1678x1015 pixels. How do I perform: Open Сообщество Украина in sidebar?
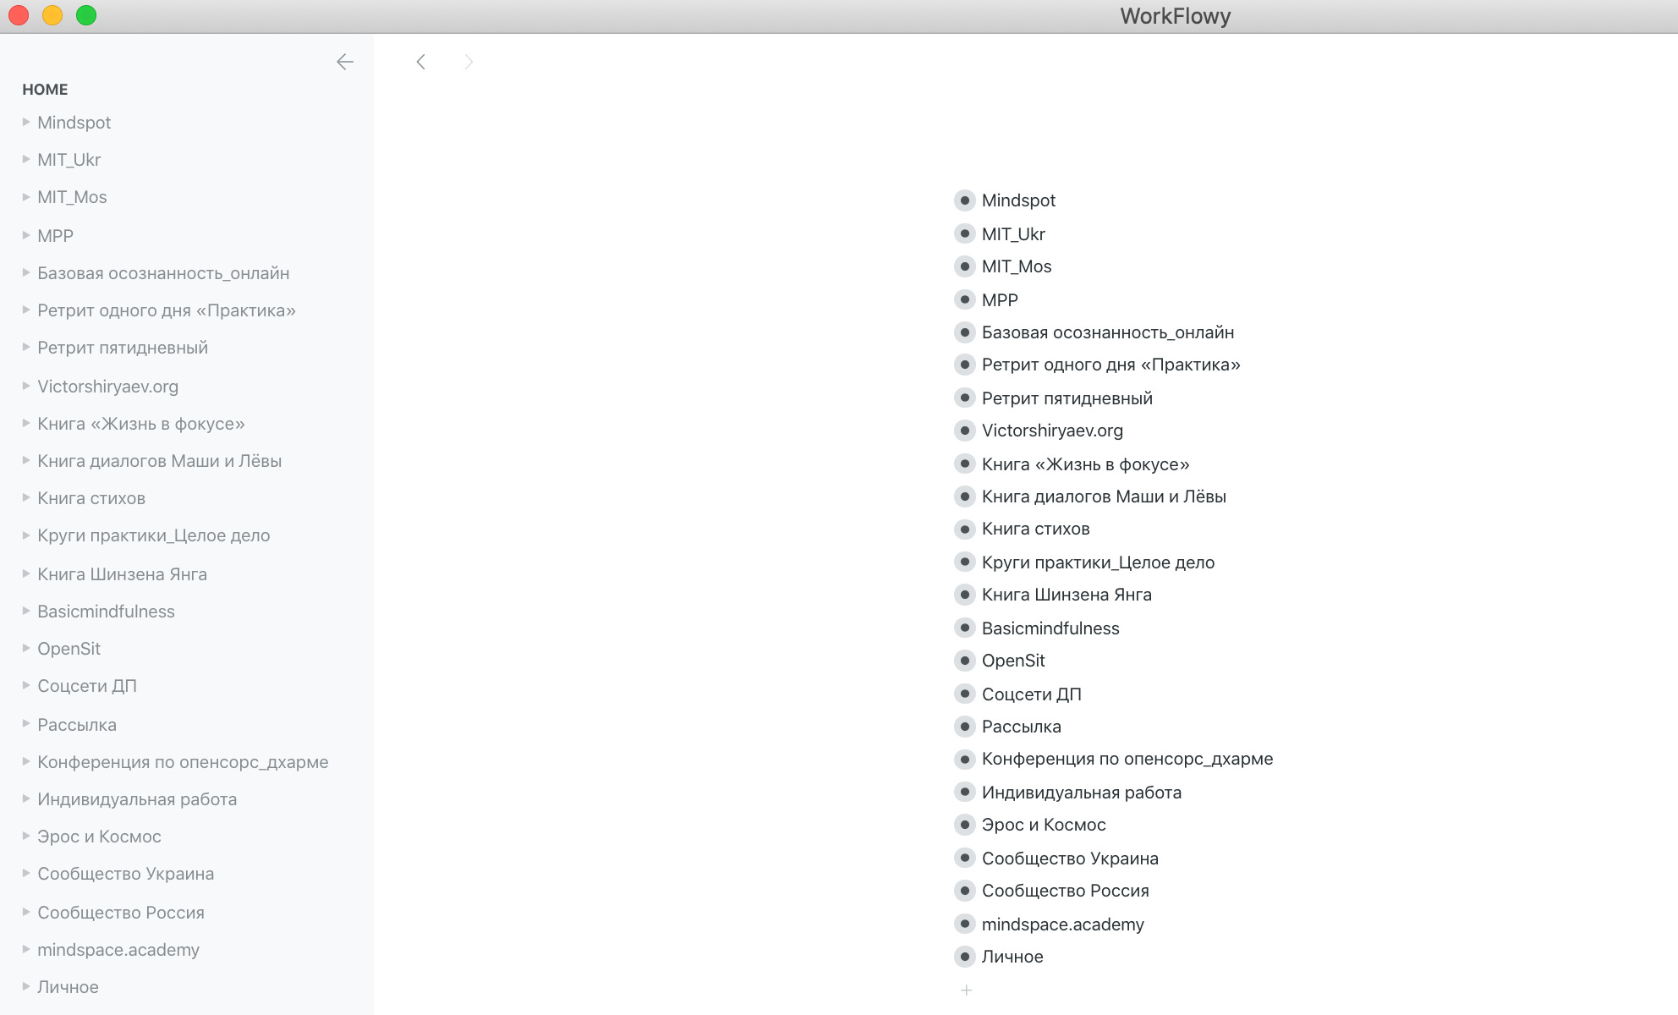pyautogui.click(x=125, y=874)
